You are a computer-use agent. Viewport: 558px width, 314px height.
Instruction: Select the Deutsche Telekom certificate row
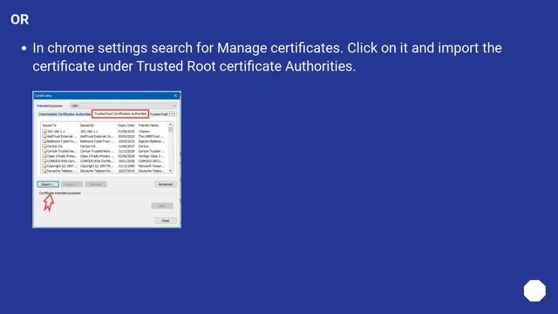[105, 171]
